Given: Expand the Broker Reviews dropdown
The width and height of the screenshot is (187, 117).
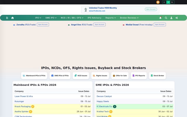Looking at the screenshot, I should (x=129, y=18).
